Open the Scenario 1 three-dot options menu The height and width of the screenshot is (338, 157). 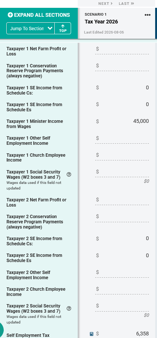[x=148, y=15]
